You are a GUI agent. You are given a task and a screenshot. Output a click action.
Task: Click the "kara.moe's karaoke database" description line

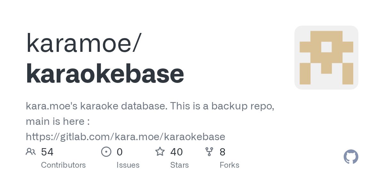(96, 106)
